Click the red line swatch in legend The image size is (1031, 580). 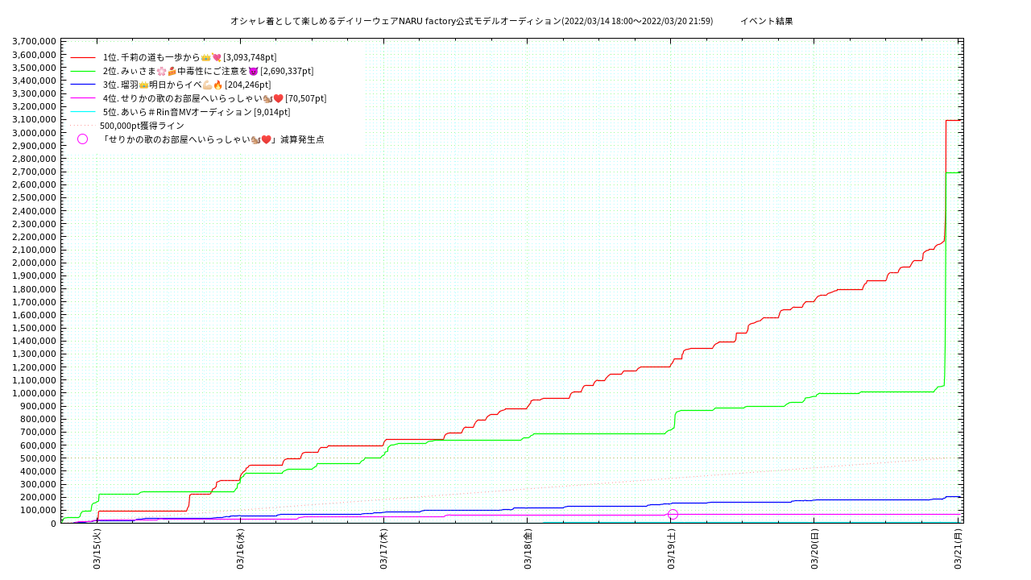click(83, 58)
